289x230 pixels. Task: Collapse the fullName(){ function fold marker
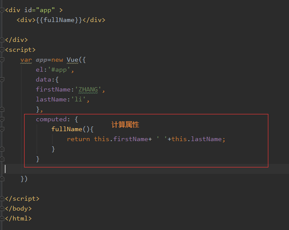click(x=2, y=129)
